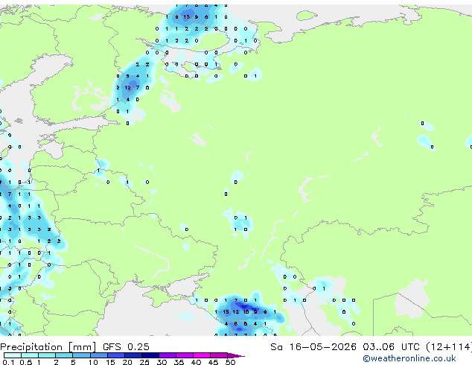Click the legend tick label '50'
The width and height of the screenshot is (472, 365).
[x=230, y=362]
